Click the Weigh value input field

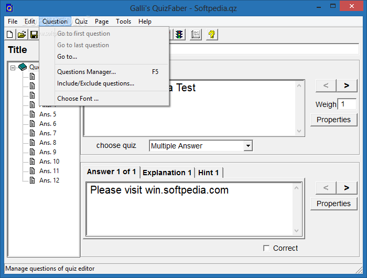pyautogui.click(x=347, y=104)
